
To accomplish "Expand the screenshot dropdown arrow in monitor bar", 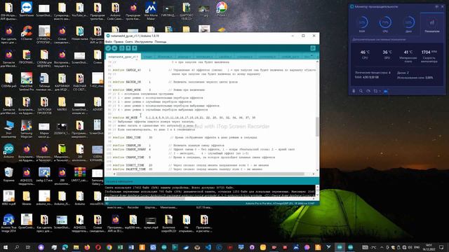I will [380, 91].
